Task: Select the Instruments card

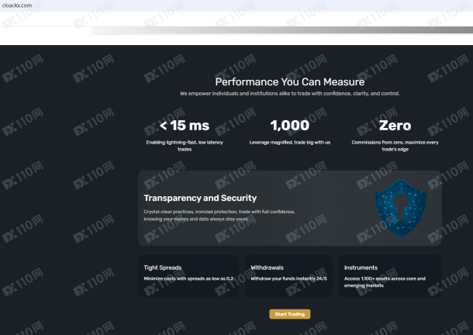Action: point(390,276)
